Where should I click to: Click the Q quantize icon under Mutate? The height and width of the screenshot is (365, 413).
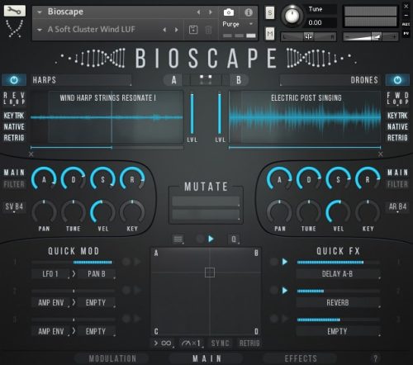coord(234,239)
